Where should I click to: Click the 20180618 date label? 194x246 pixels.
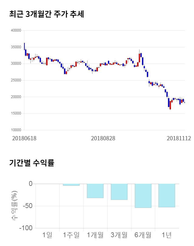24,138
